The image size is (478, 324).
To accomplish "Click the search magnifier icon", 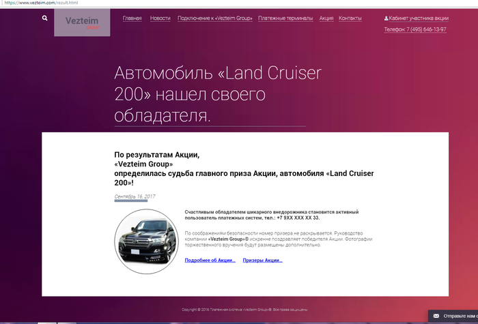I will (45, 18).
